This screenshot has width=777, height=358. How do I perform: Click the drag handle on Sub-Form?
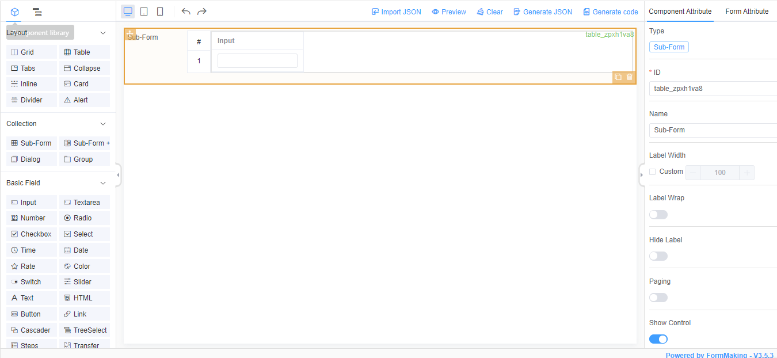tap(130, 33)
